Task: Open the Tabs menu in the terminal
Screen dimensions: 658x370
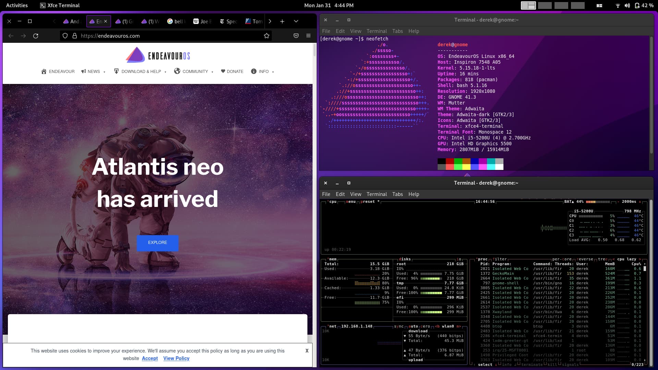Action: click(x=398, y=31)
